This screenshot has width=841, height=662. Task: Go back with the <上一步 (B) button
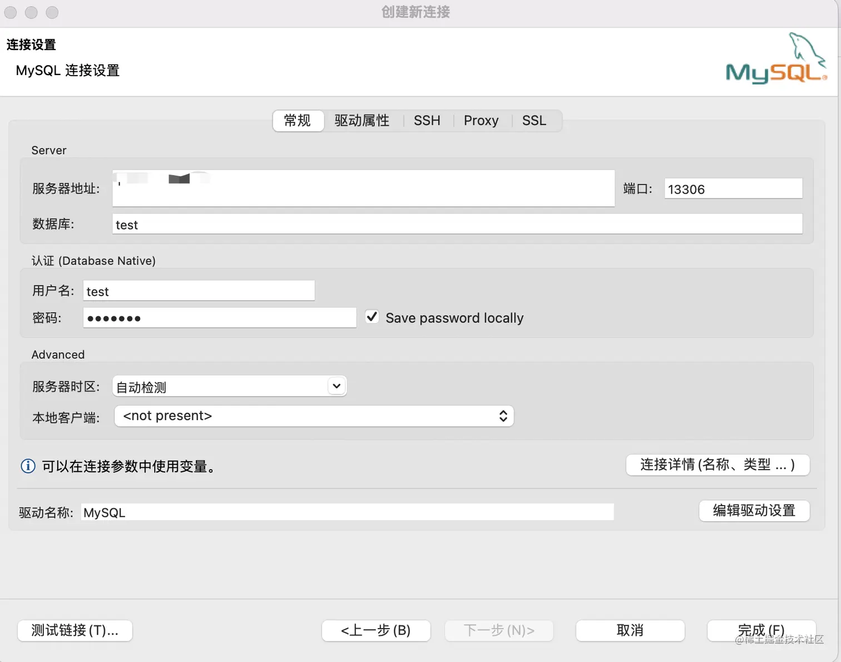pyautogui.click(x=376, y=630)
